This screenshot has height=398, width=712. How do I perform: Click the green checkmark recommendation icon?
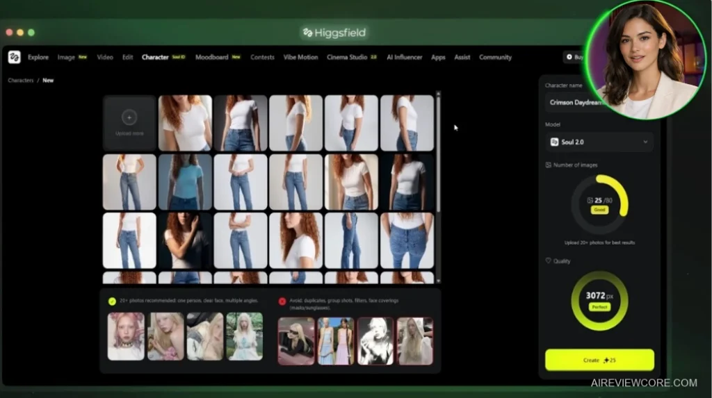click(112, 301)
